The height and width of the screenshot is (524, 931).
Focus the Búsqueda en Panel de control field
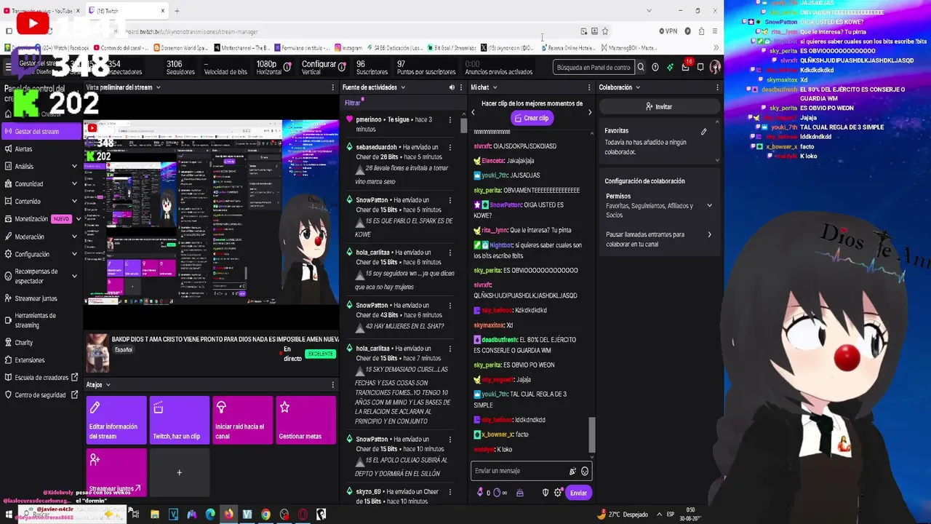(x=593, y=68)
